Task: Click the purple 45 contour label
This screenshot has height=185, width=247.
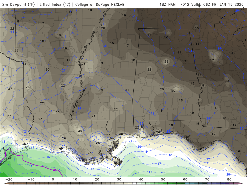Action: tap(55, 170)
